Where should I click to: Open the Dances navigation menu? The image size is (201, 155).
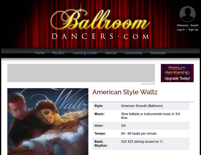[111, 53]
